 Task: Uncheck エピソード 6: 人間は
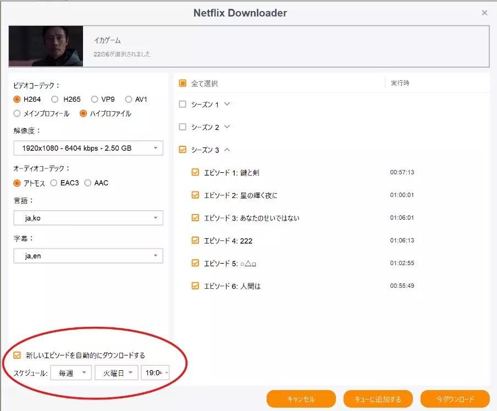point(195,286)
